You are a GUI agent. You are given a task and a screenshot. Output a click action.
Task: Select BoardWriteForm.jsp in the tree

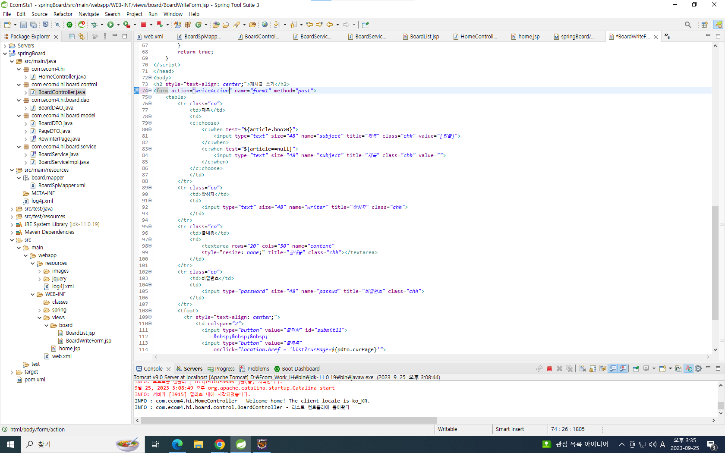coord(88,341)
